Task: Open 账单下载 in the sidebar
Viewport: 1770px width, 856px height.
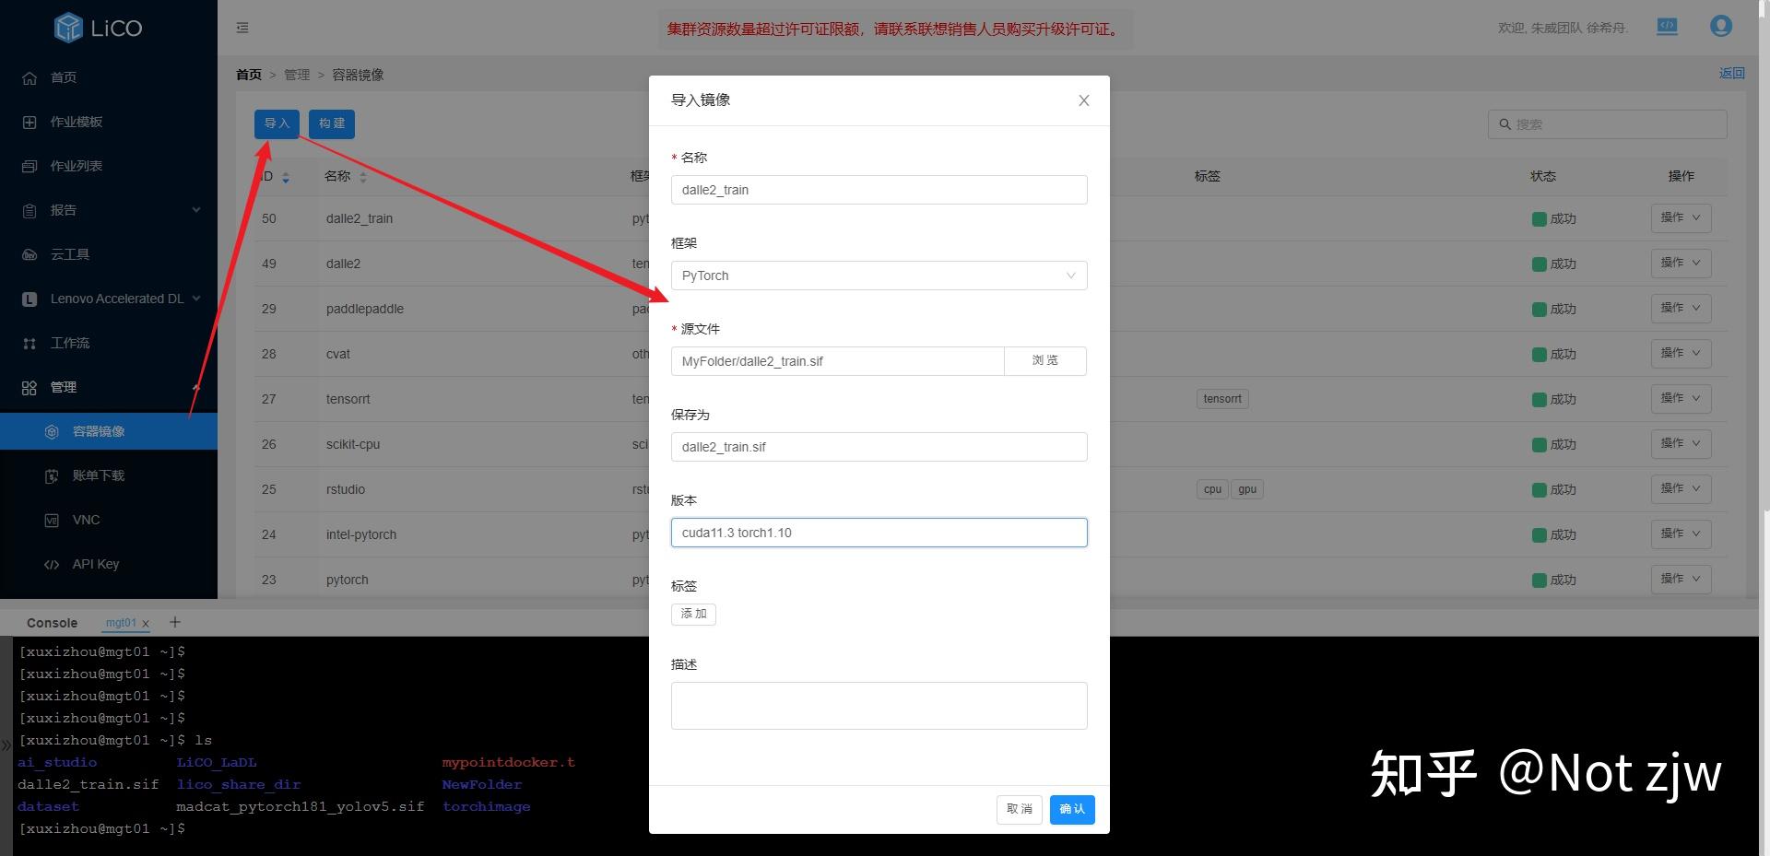Action: tap(109, 475)
